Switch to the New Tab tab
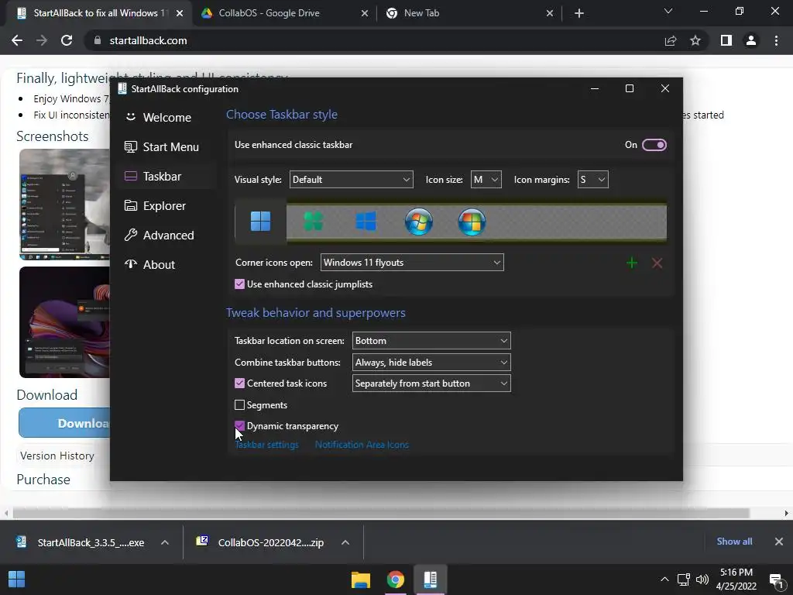 coord(469,13)
